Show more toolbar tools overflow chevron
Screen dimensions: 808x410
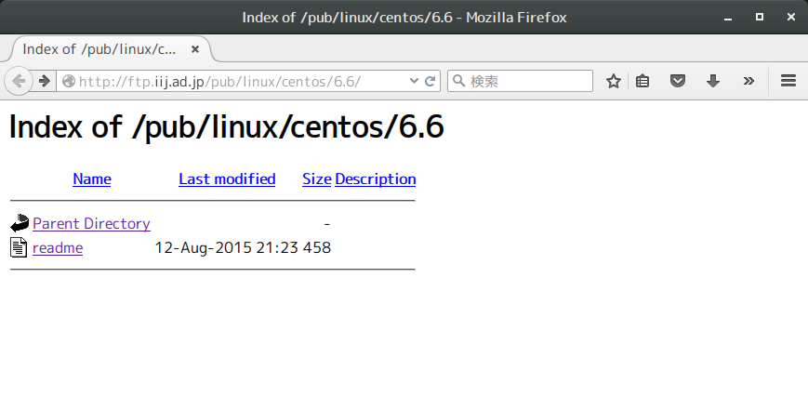(748, 81)
